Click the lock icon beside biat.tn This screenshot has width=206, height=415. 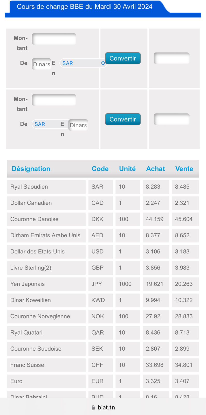pos(93,407)
